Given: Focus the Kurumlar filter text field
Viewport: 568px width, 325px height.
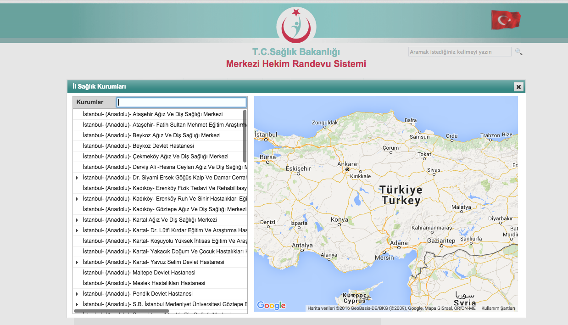Looking at the screenshot, I should (x=181, y=102).
